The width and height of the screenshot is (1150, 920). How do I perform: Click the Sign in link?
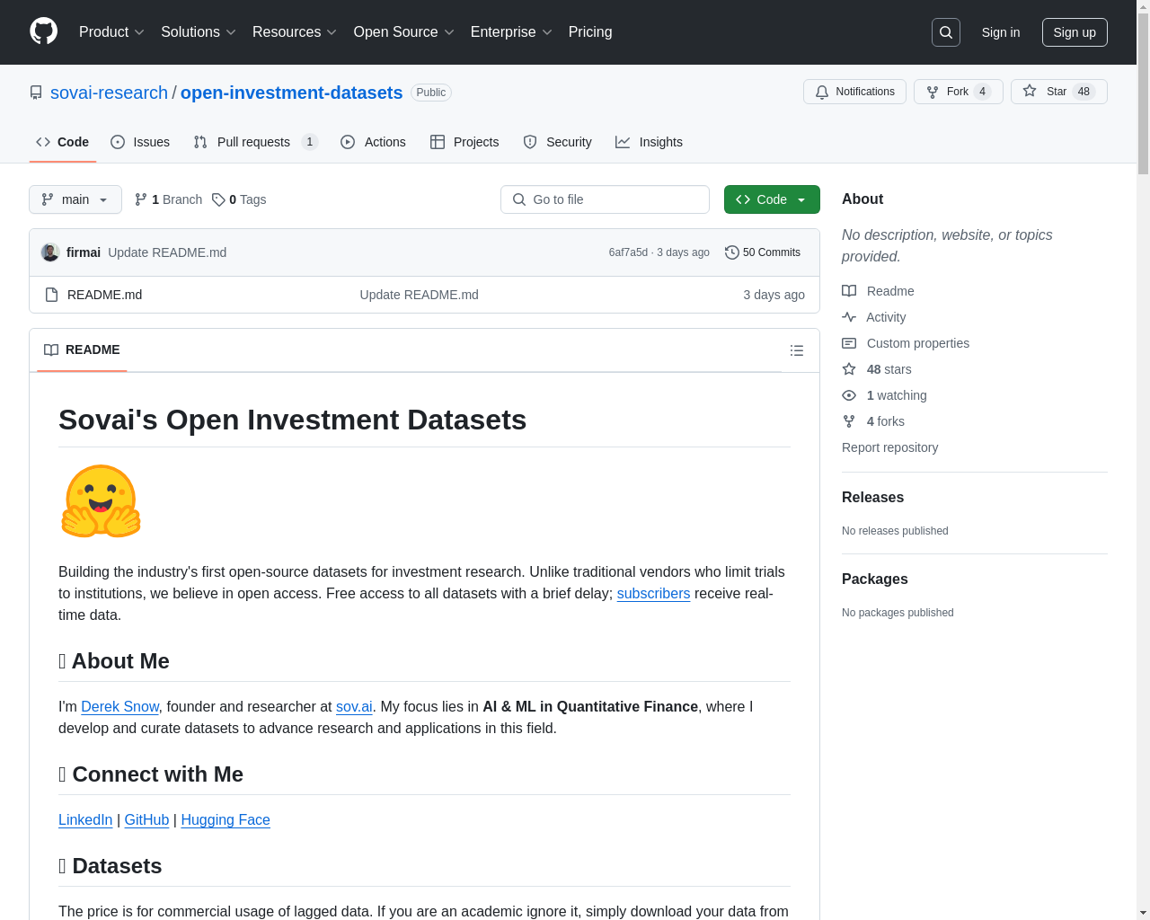[1001, 32]
